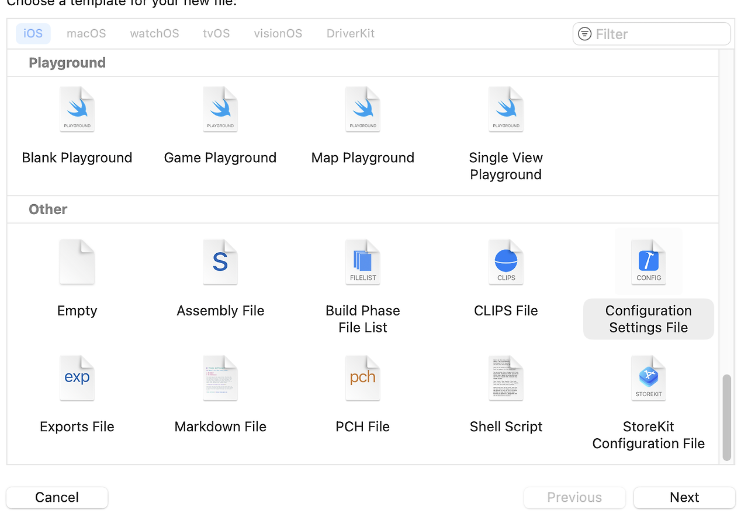The image size is (748, 521).
Task: Choose the Empty file template icon
Action: (77, 262)
